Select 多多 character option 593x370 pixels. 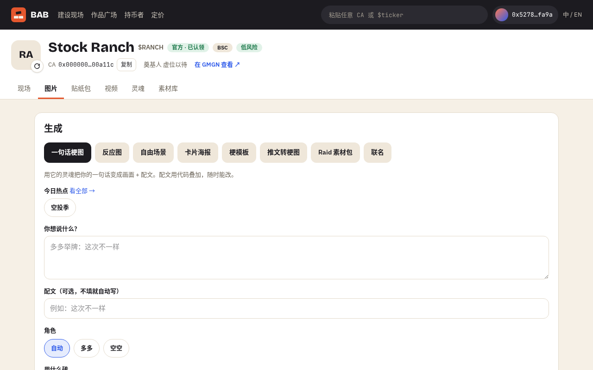(87, 348)
